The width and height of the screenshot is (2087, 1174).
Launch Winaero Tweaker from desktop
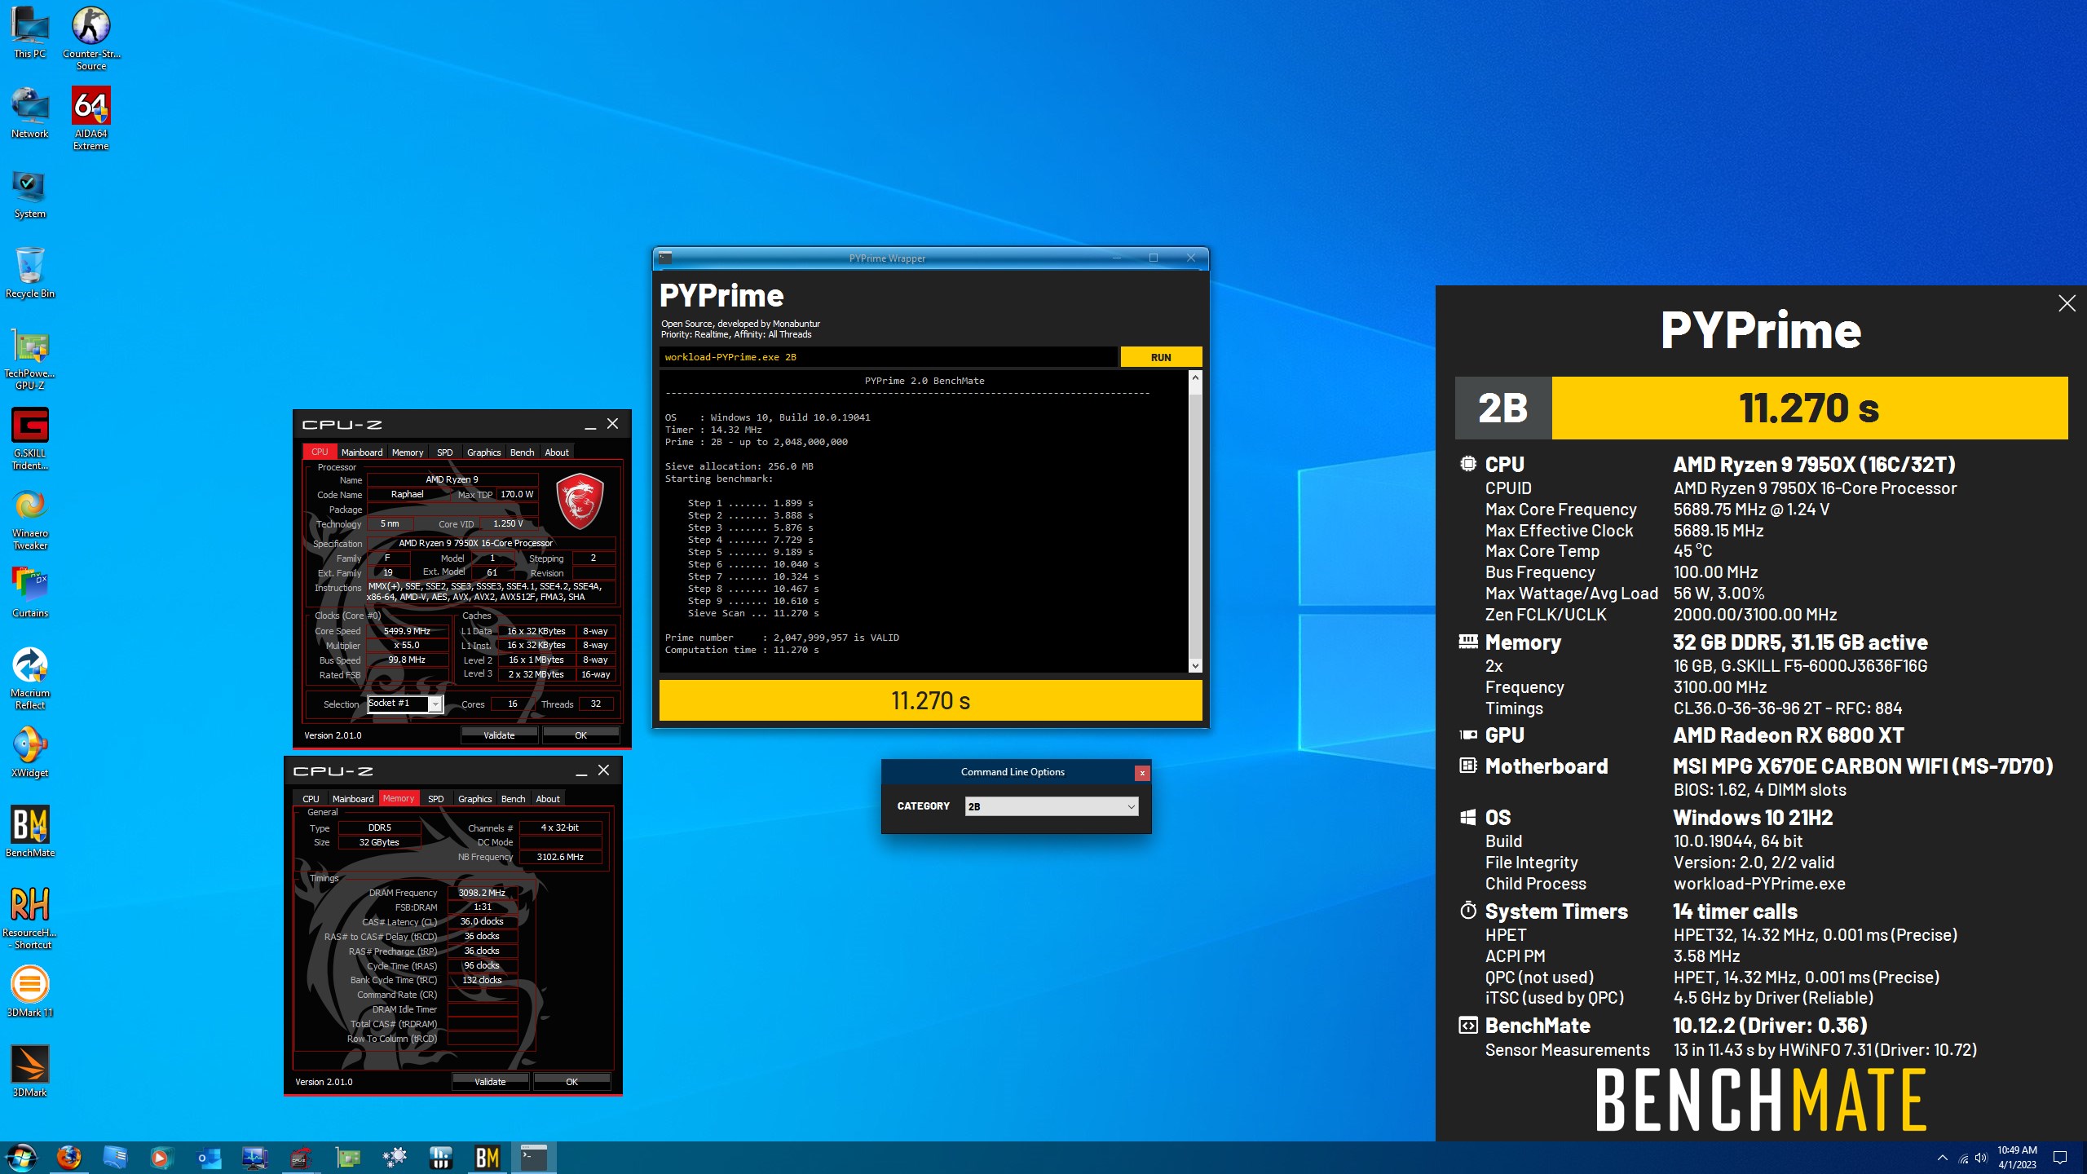[x=30, y=519]
